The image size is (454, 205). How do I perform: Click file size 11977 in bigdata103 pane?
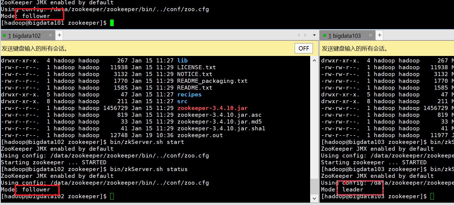[439, 135]
